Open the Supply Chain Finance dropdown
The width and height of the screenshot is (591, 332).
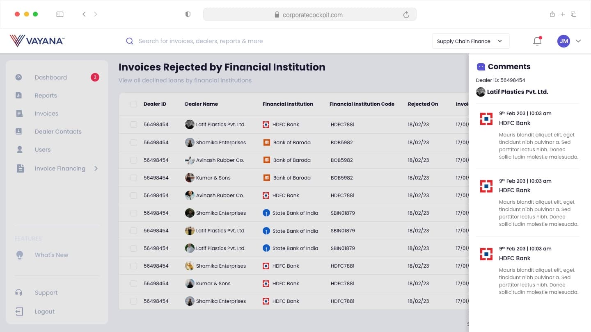[x=471, y=41]
